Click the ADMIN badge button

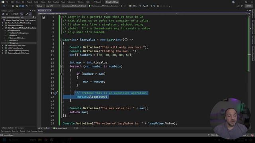coord(249,6)
